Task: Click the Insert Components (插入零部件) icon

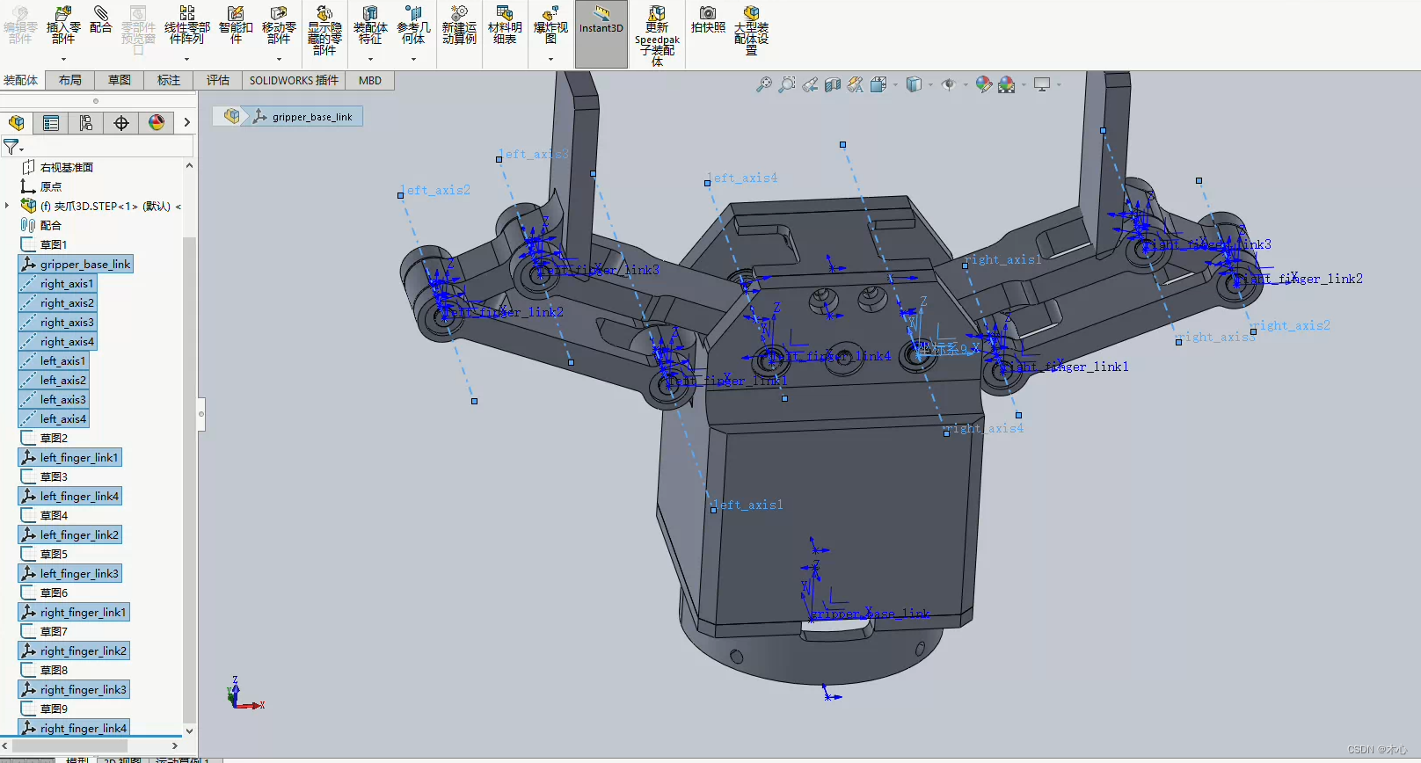Action: [x=62, y=13]
